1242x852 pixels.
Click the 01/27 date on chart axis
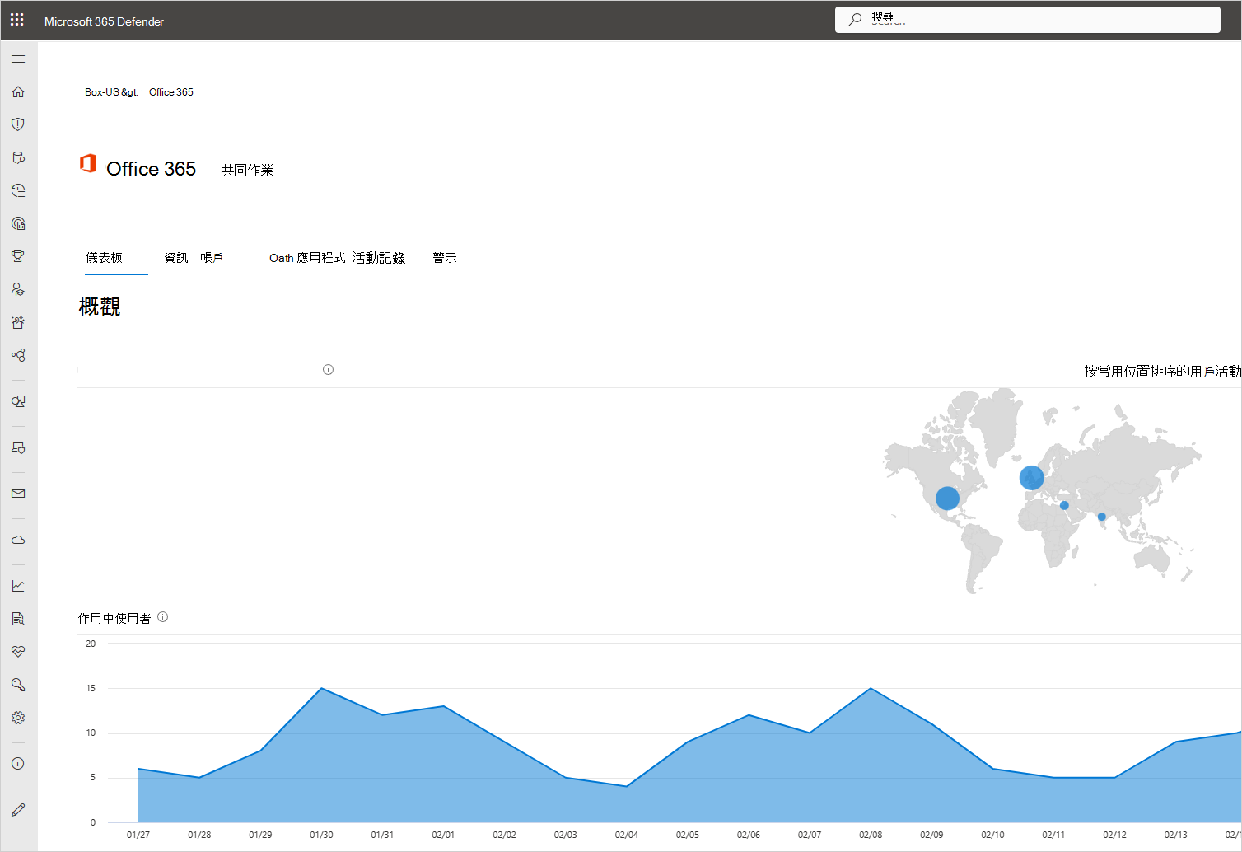pos(138,835)
